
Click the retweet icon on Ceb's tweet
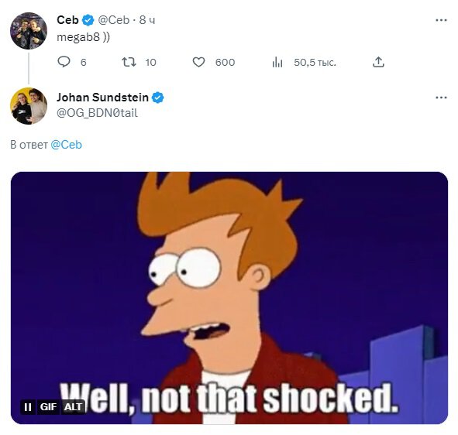point(129,62)
